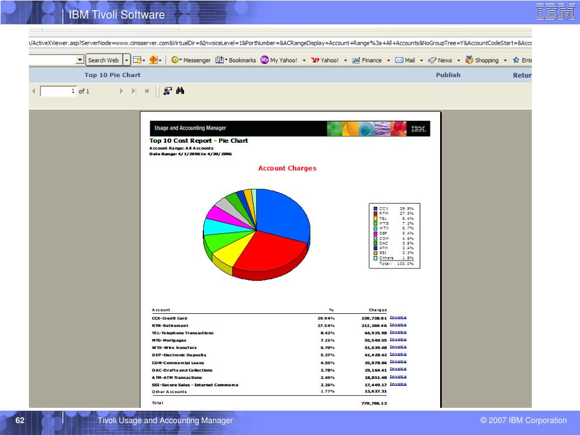Viewport: 580px width, 435px height.
Task: Click the News newspaper icon
Action: point(432,60)
